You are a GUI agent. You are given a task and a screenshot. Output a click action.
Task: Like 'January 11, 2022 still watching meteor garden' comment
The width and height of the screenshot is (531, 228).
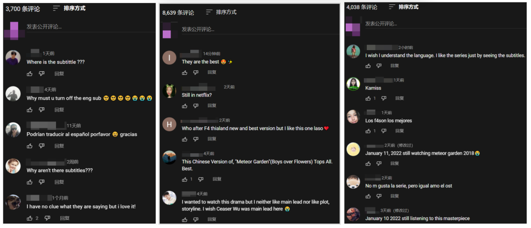pos(368,164)
